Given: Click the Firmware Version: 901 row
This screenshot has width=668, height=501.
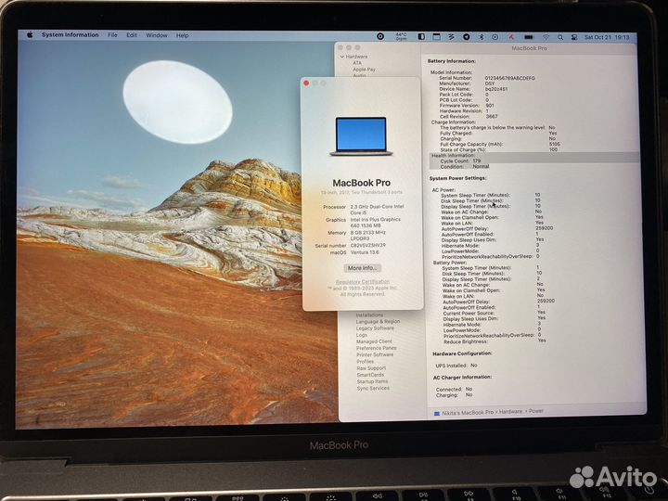Looking at the screenshot, I should pos(467,105).
